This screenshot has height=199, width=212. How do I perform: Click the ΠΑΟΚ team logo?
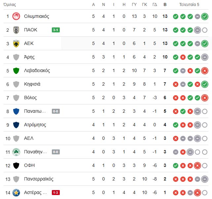tap(16, 30)
